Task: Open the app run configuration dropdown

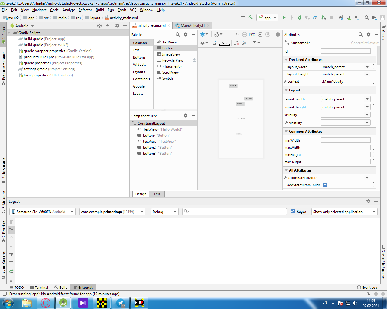Action: (267, 18)
